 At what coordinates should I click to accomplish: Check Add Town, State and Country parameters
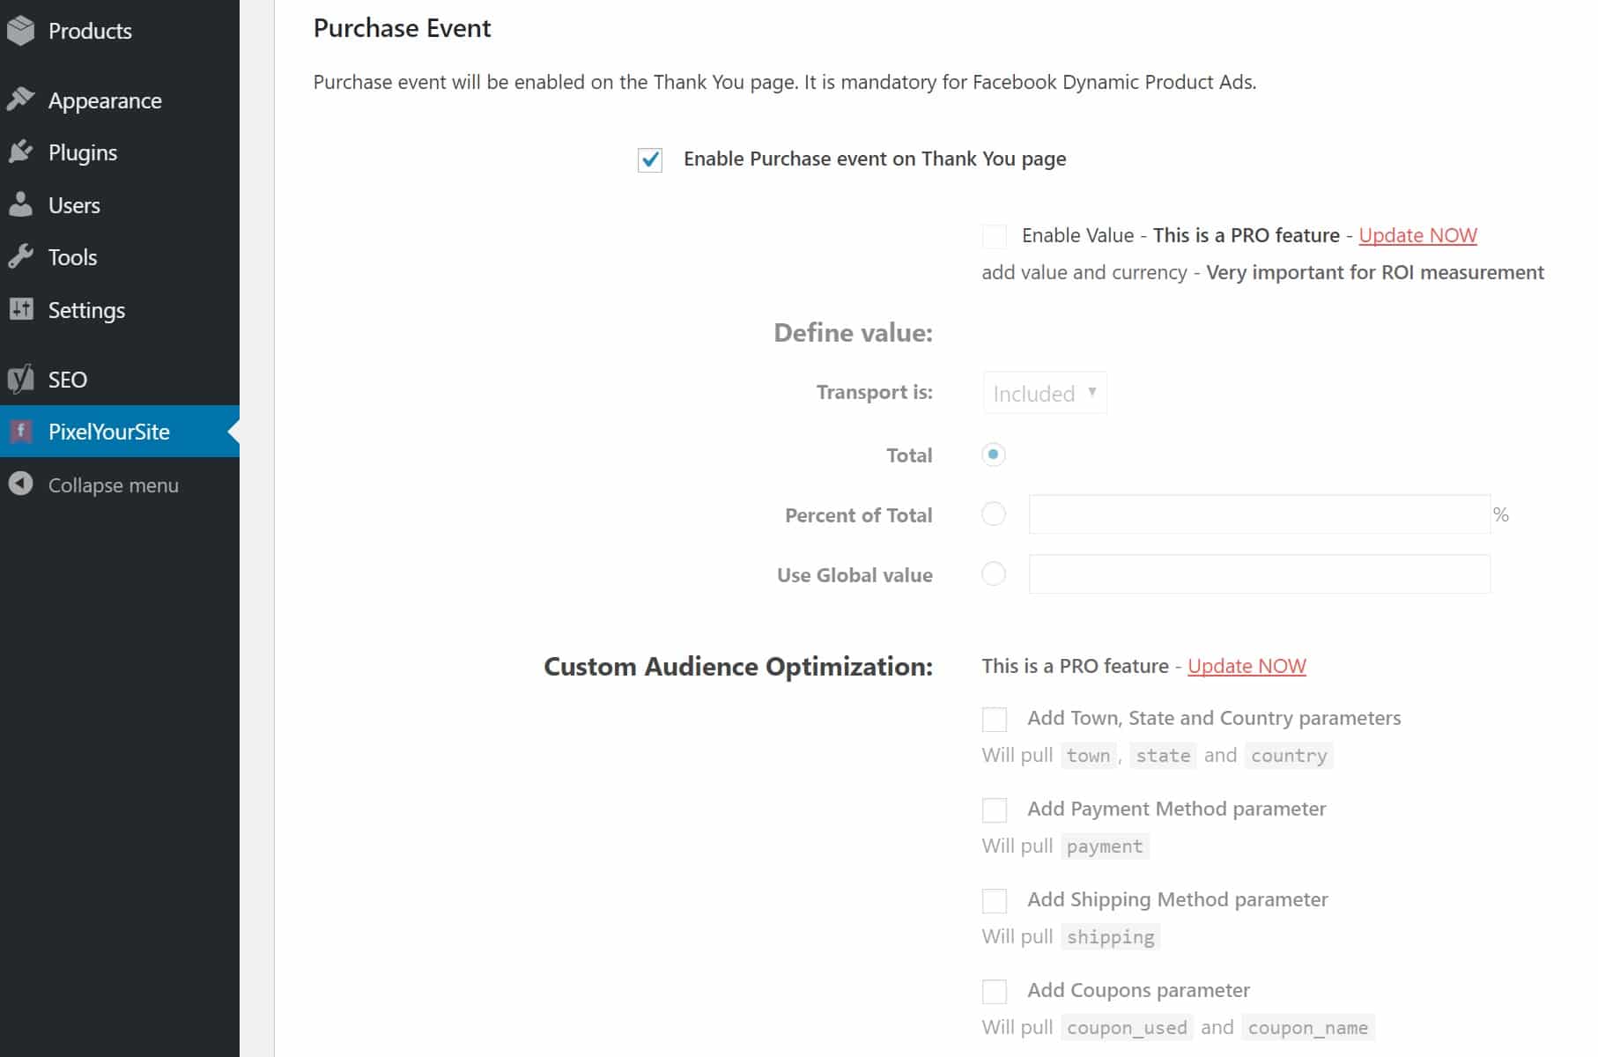(x=995, y=719)
